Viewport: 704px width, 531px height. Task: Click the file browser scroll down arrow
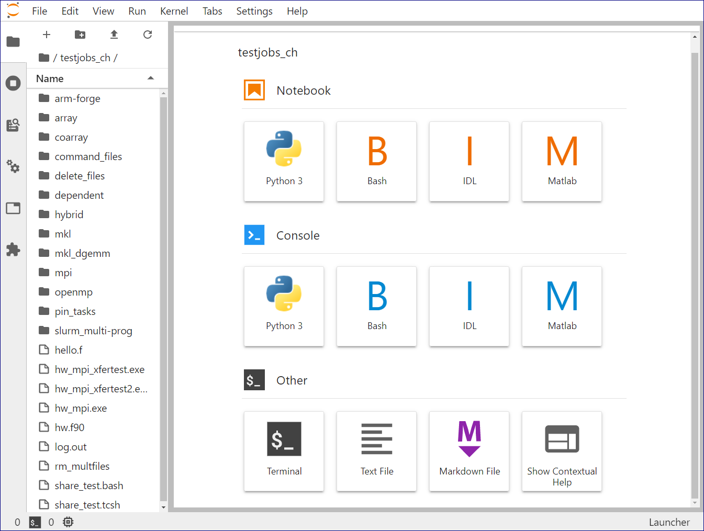163,507
